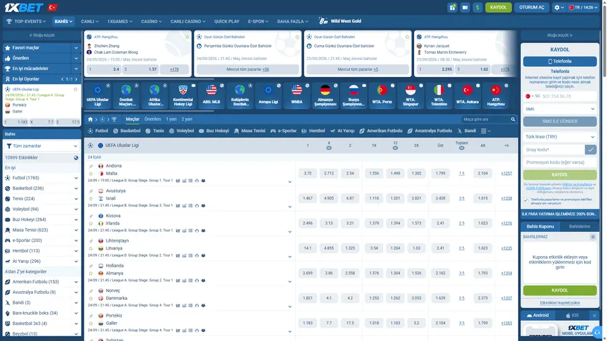Click Mevcut tüm pazarlar +56 link

tap(248, 69)
